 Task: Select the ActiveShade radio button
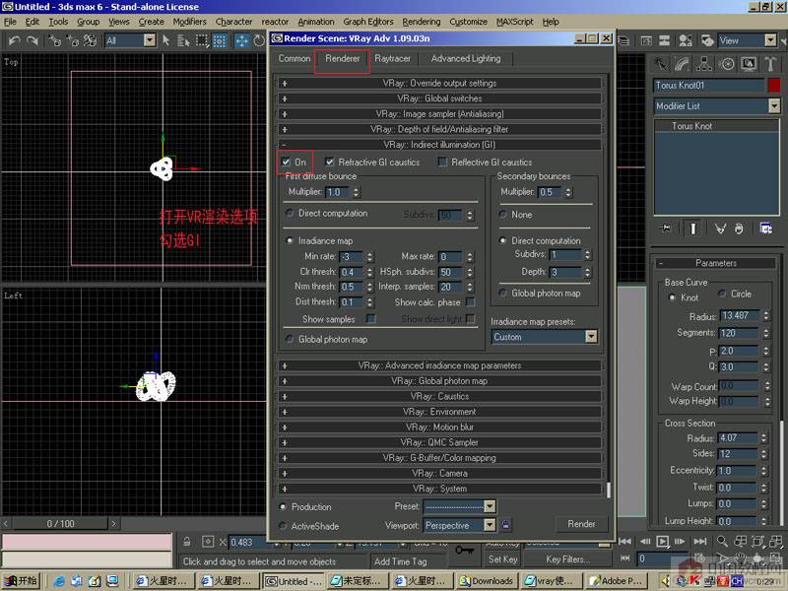pos(283,526)
